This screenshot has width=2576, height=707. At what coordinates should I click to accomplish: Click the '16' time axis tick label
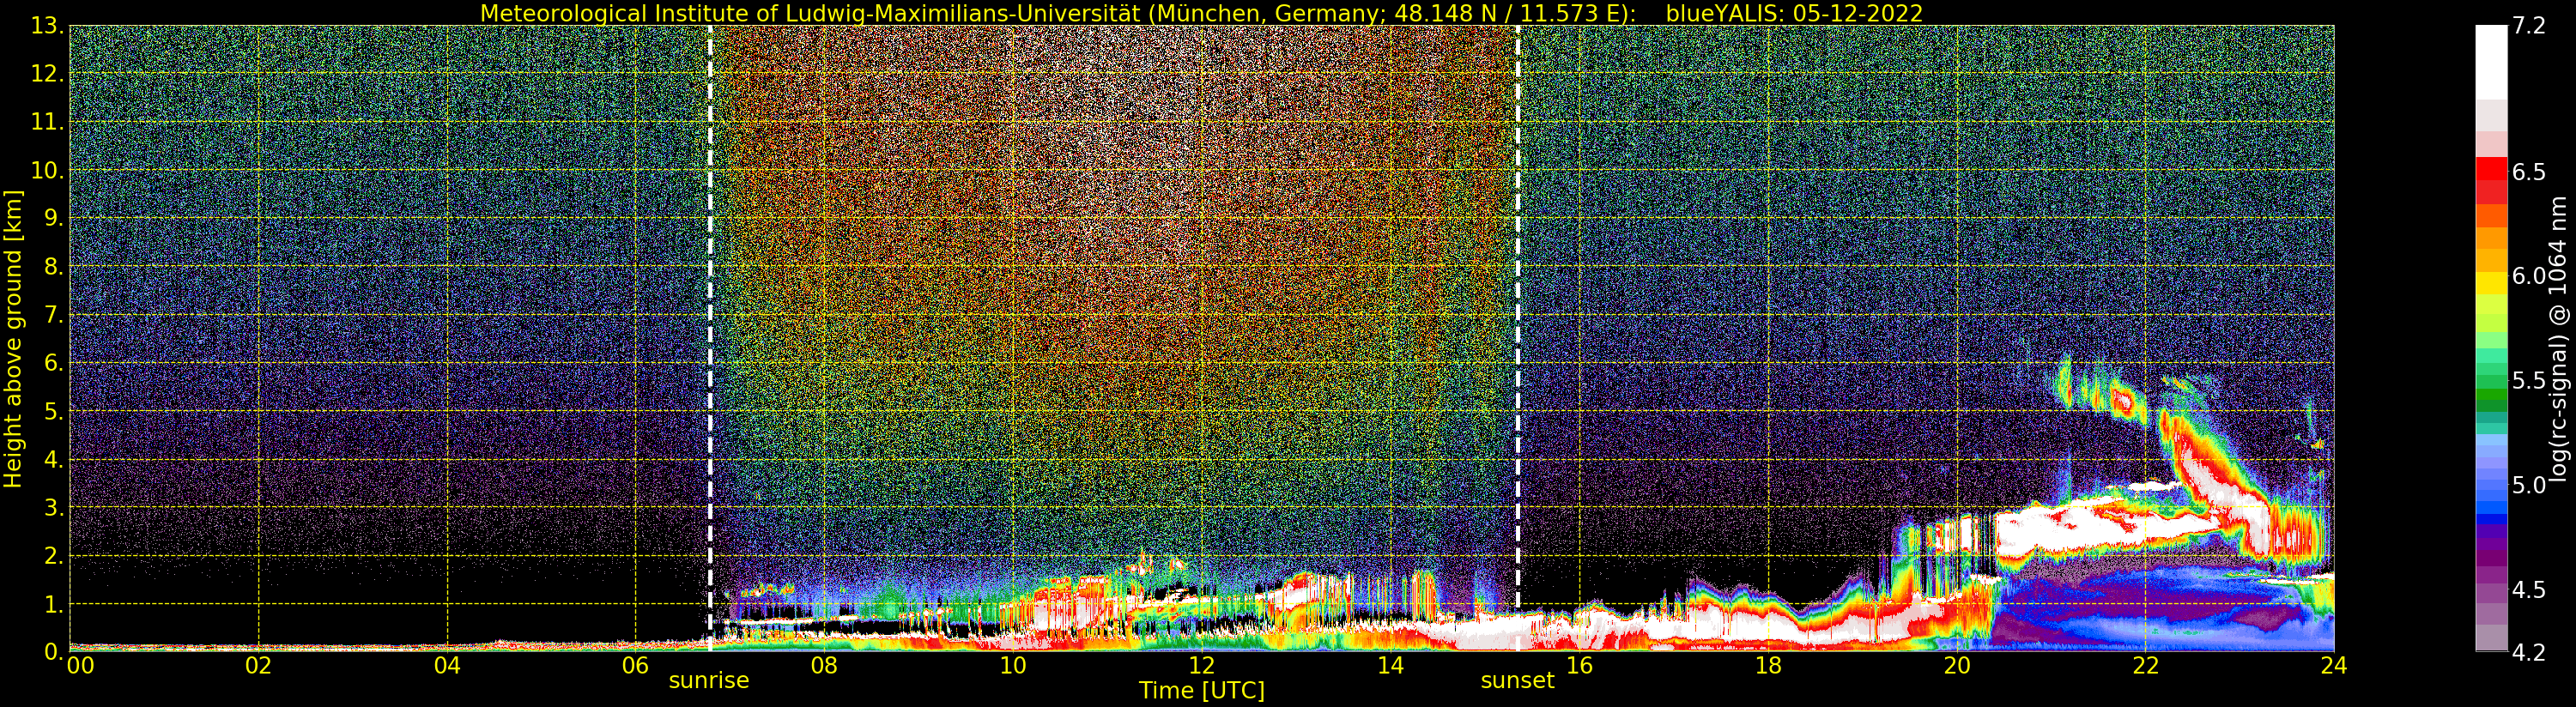coord(1579,665)
